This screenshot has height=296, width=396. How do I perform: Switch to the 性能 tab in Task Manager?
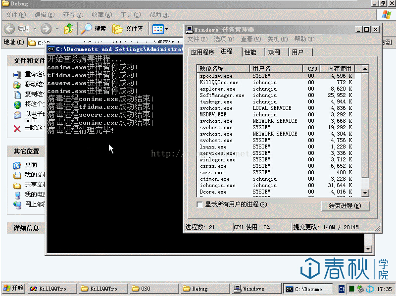pyautogui.click(x=250, y=52)
